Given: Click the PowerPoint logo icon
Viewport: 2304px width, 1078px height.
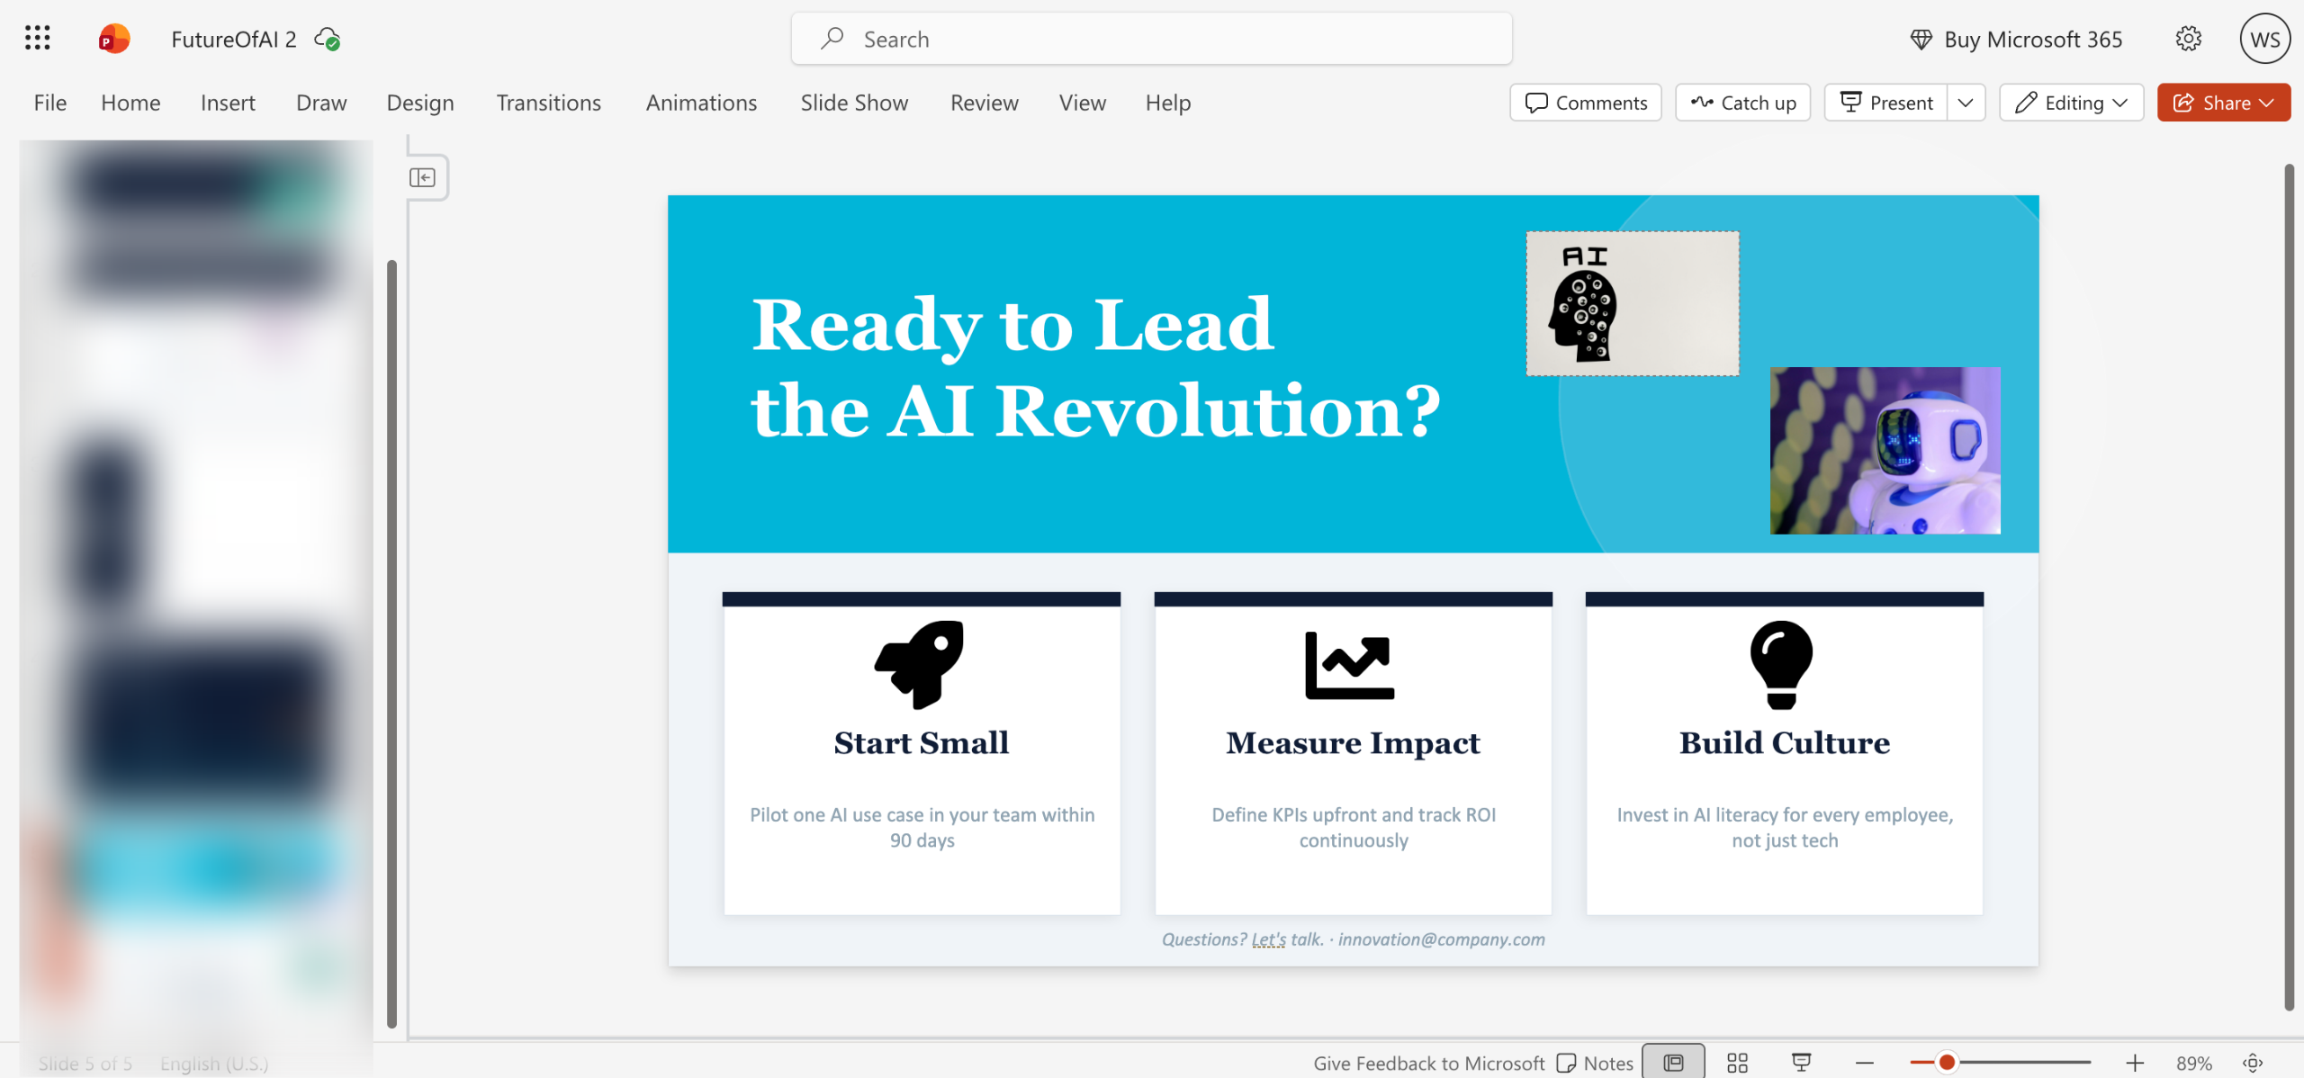Looking at the screenshot, I should [113, 39].
